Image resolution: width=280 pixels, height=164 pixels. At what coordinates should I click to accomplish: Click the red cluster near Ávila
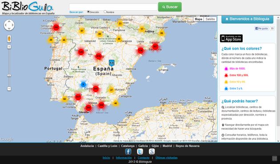click(99, 56)
